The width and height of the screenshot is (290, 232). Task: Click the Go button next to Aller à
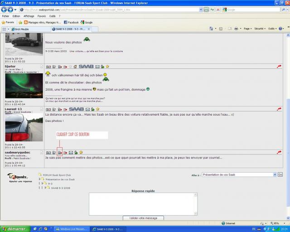tap(280, 174)
